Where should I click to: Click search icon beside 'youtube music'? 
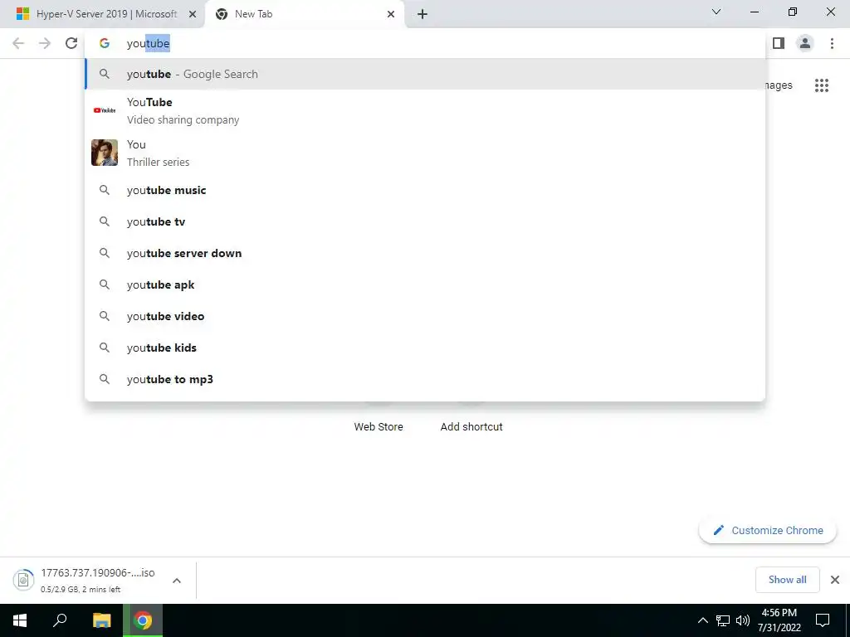click(105, 190)
